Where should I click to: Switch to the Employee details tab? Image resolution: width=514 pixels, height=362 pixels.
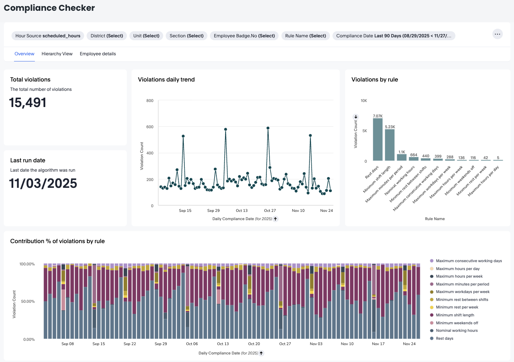coord(98,54)
